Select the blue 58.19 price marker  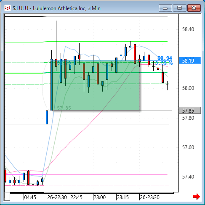pyautogui.click(x=190, y=60)
